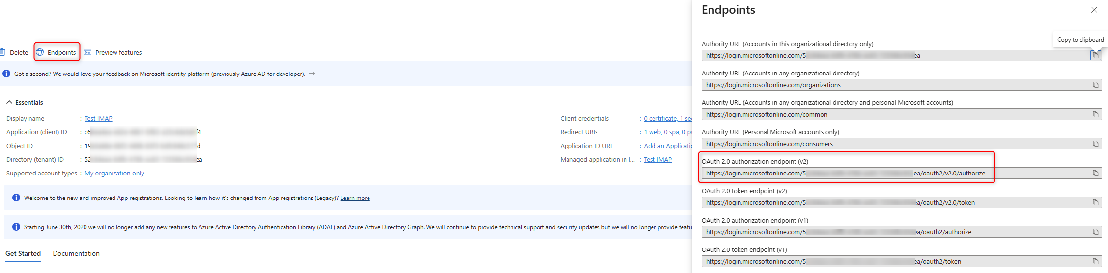Copy the organizational directory only authority URL
Screen dimensions: 1108x273
click(x=1095, y=55)
